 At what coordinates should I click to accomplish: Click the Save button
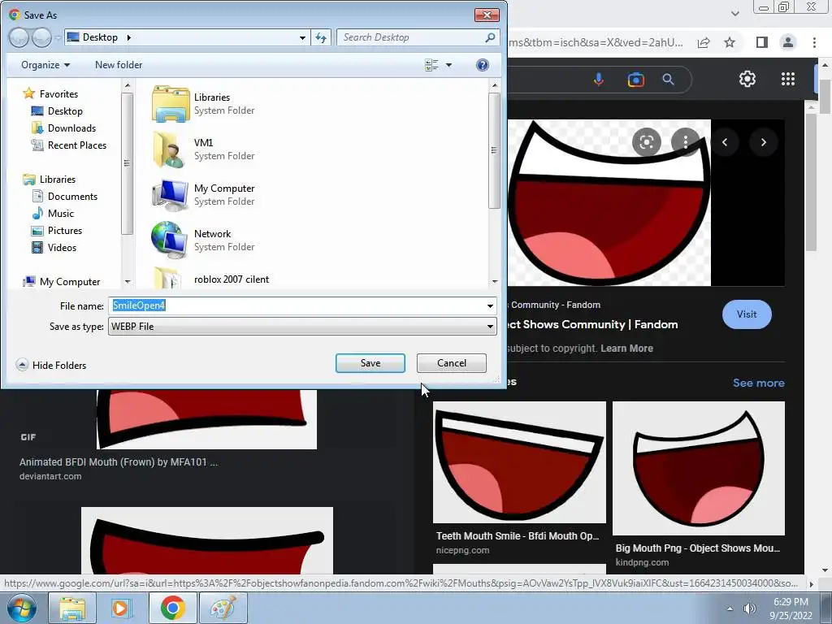click(x=370, y=363)
